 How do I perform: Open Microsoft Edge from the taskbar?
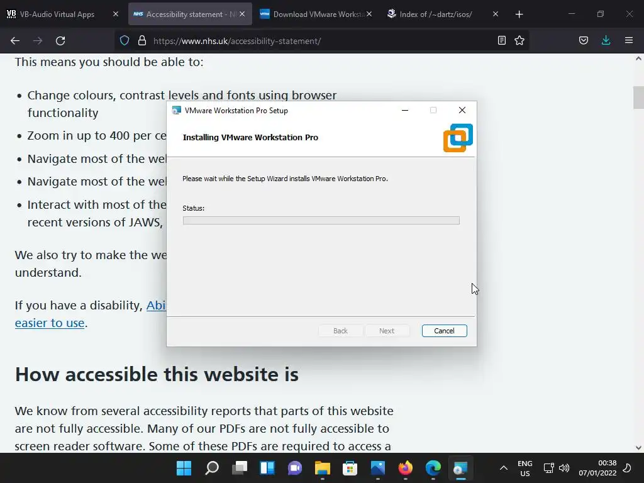point(433,468)
